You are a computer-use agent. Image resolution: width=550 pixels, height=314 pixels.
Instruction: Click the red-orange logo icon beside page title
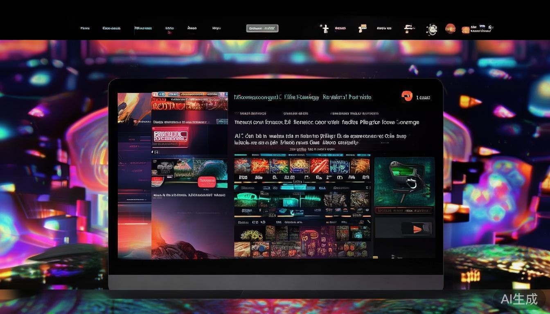[x=407, y=96]
